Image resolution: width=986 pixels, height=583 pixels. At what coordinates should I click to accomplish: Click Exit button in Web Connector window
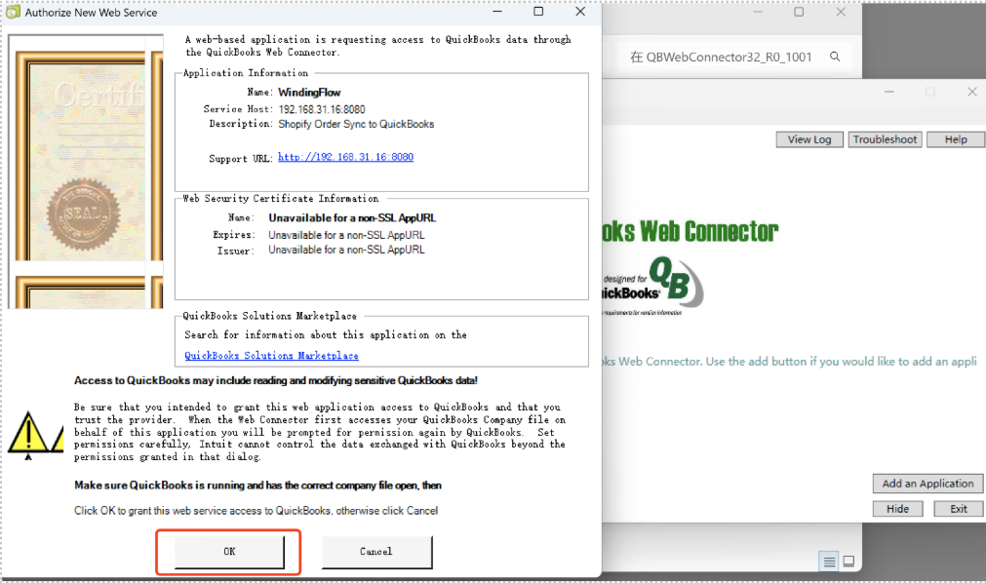[959, 509]
